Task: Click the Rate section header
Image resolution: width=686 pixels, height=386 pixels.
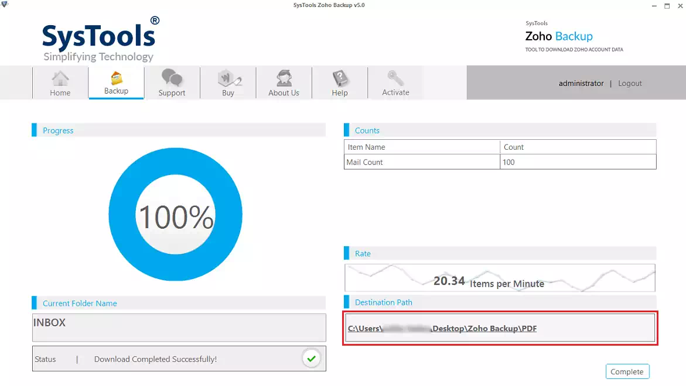Action: pyautogui.click(x=500, y=253)
